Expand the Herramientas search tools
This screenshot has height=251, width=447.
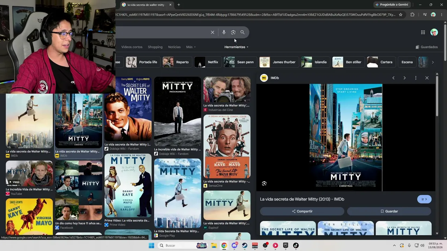pos(236,47)
